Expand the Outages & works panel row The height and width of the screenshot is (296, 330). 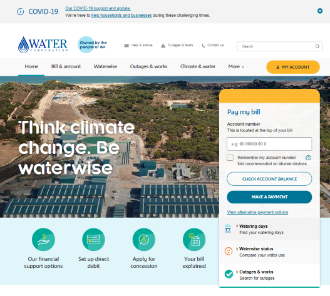[269, 275]
